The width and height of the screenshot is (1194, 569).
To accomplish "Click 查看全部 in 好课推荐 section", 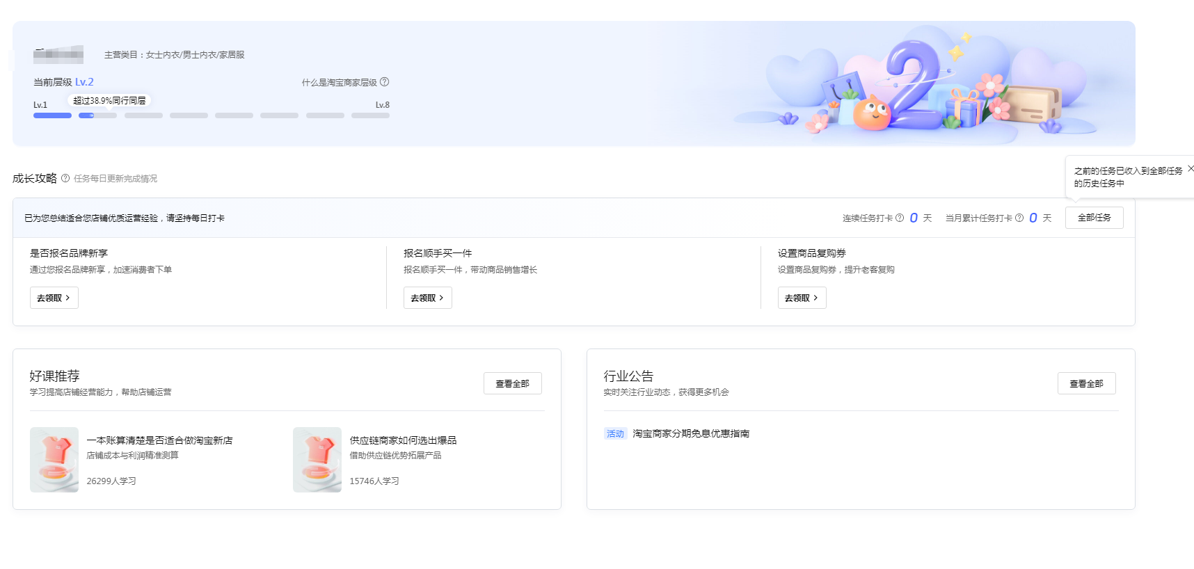I will point(513,383).
